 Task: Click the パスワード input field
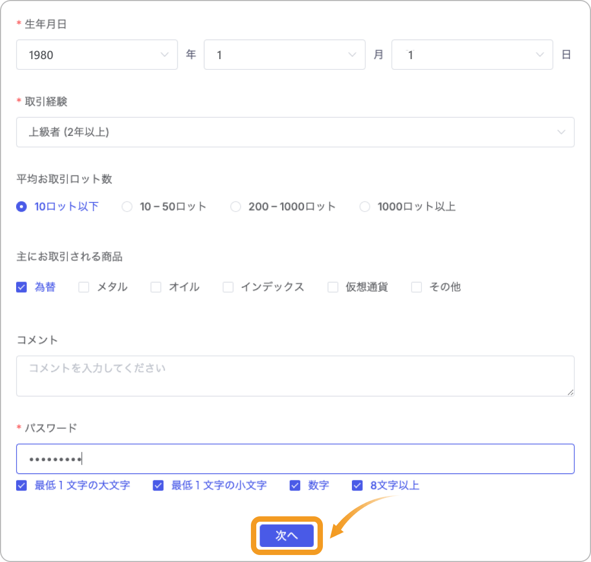[x=295, y=459]
